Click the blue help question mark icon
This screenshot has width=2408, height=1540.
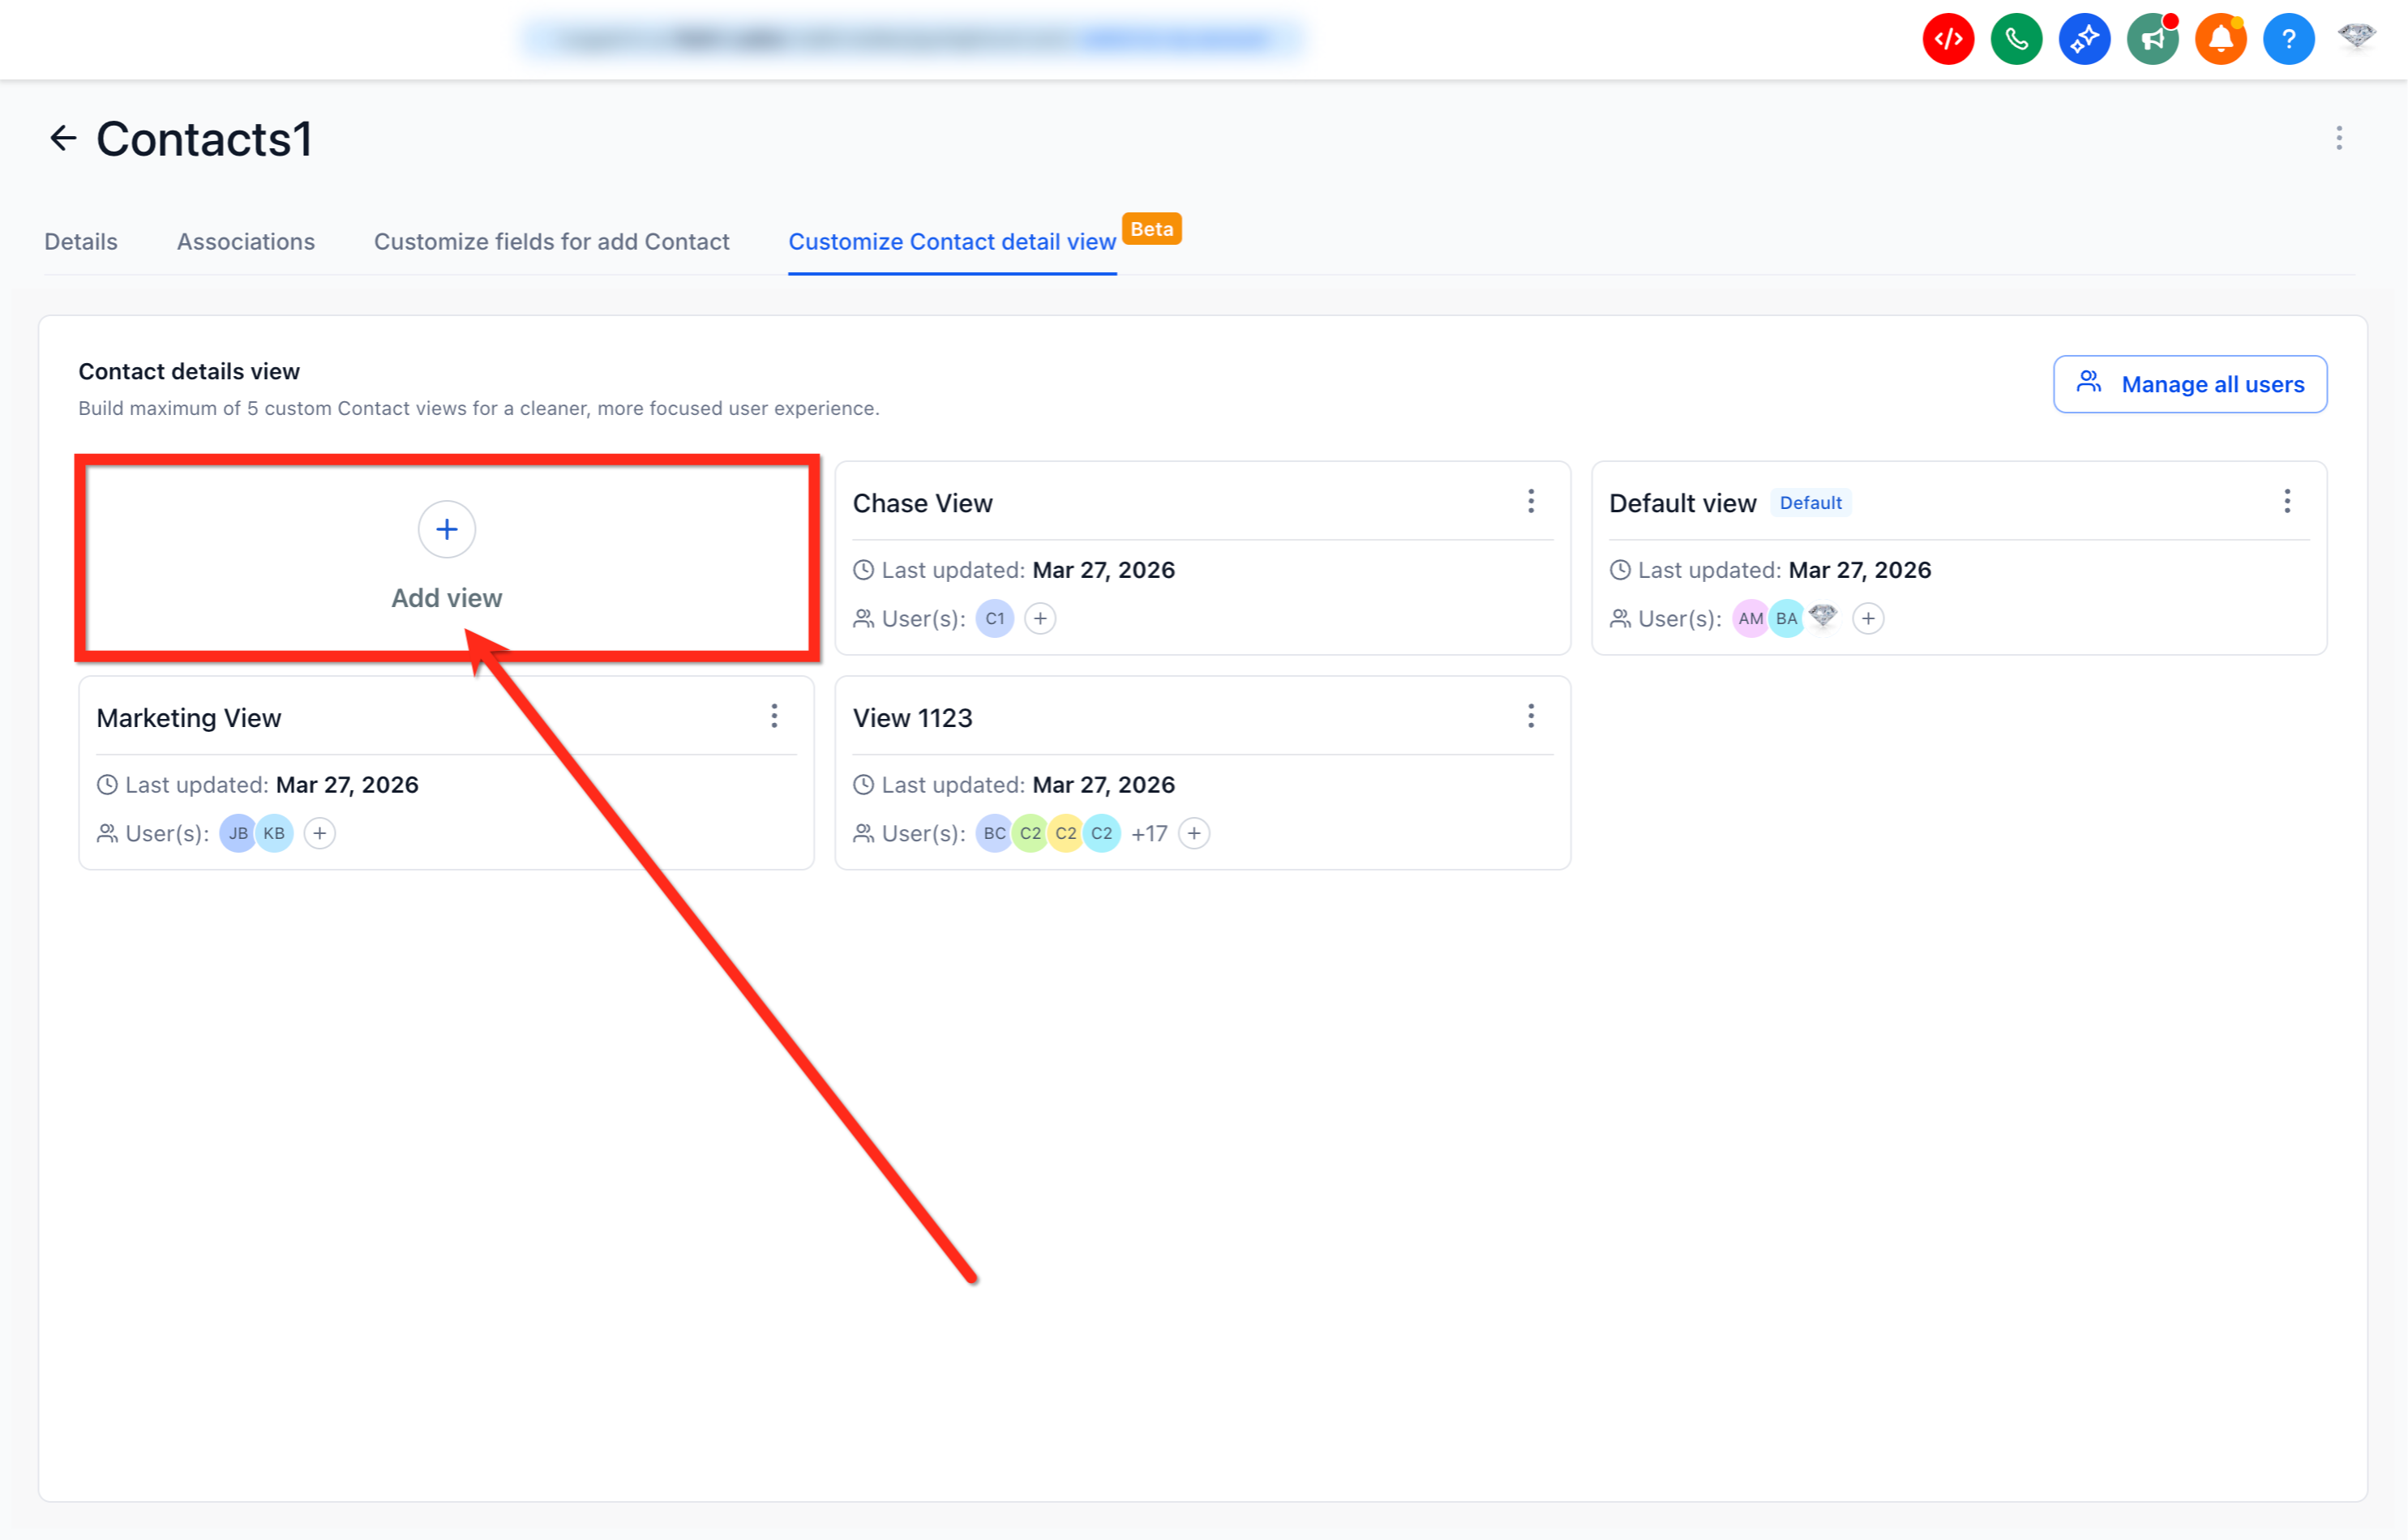coord(2288,39)
